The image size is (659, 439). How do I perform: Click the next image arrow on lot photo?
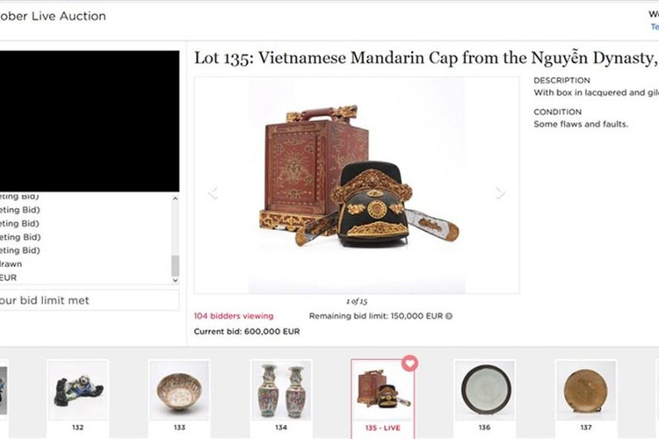499,193
